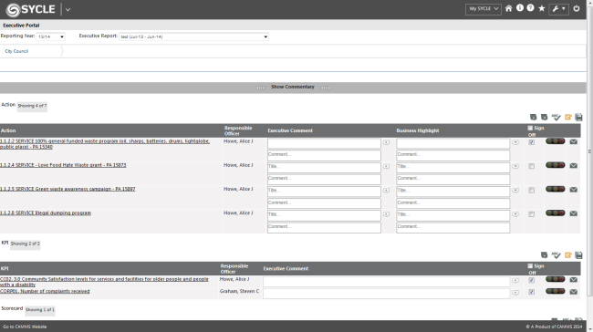Select the City Council breadcrumb tab
The height and width of the screenshot is (332, 593).
click(x=16, y=51)
